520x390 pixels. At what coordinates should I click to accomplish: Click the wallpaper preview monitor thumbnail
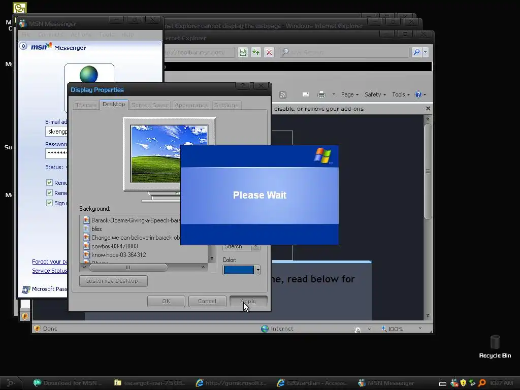tap(170, 154)
